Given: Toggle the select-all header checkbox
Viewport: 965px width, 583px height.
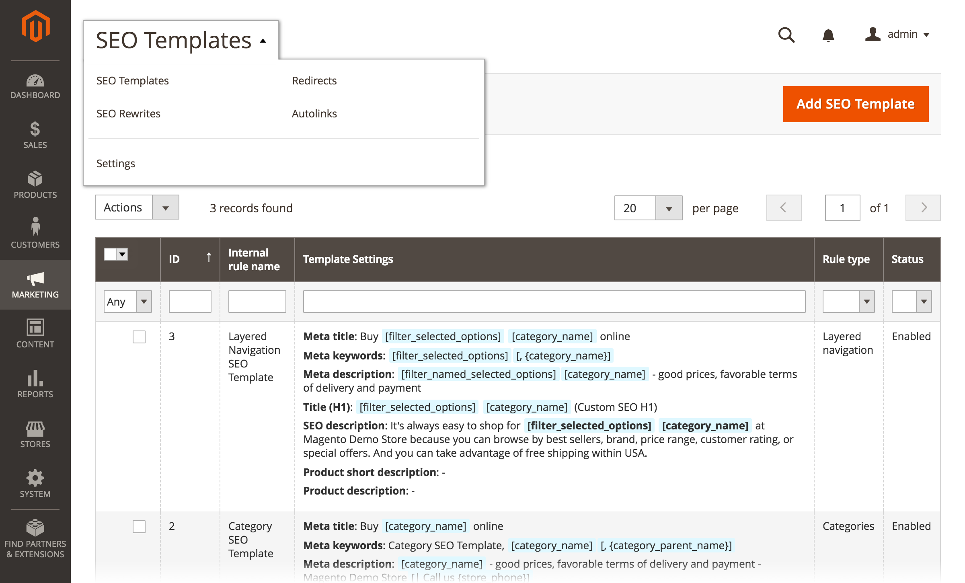Looking at the screenshot, I should coord(110,254).
